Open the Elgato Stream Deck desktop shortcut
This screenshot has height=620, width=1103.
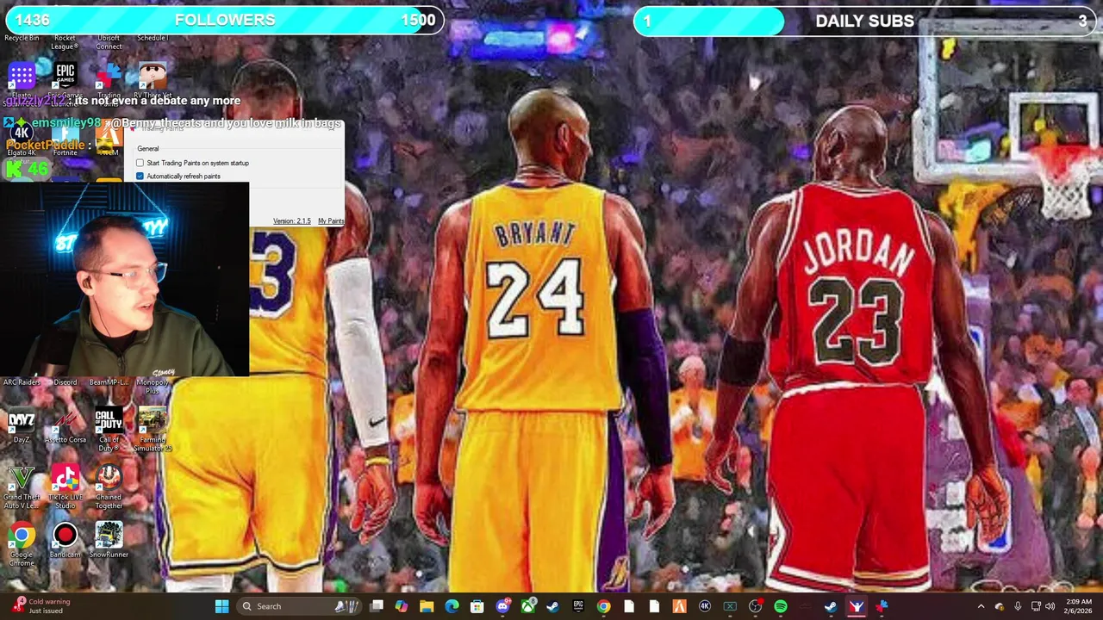[x=22, y=79]
